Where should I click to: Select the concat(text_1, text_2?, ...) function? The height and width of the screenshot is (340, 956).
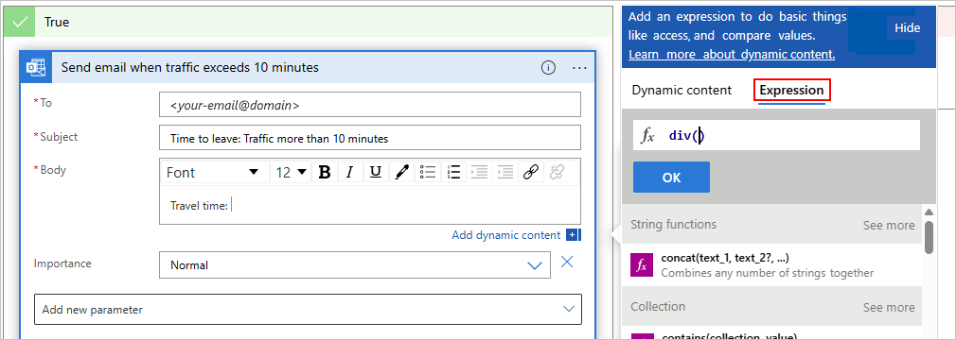point(771,264)
